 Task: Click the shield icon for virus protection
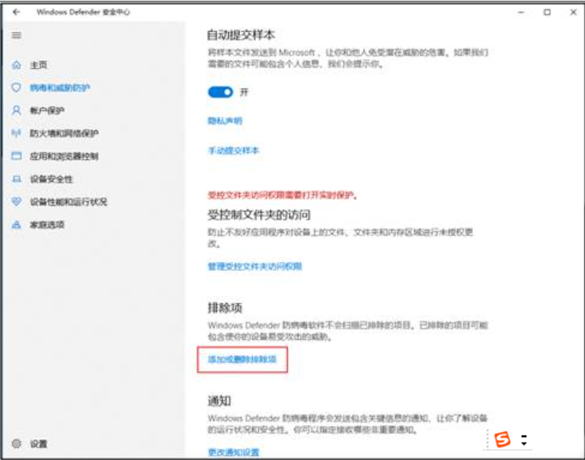pyautogui.click(x=17, y=87)
